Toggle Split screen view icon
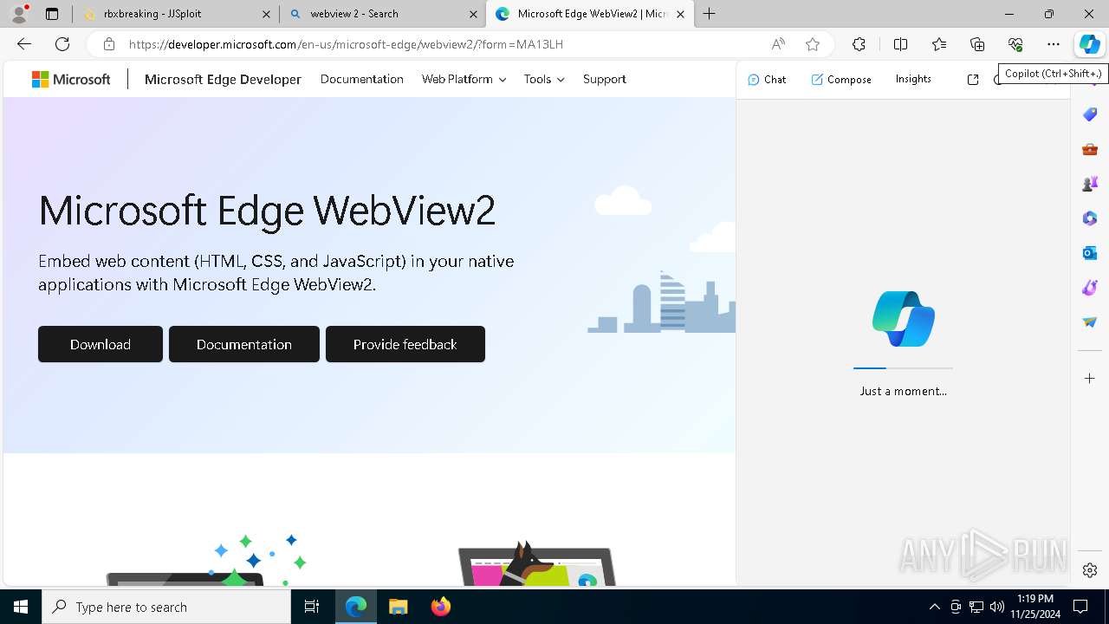The width and height of the screenshot is (1109, 624). (x=900, y=44)
